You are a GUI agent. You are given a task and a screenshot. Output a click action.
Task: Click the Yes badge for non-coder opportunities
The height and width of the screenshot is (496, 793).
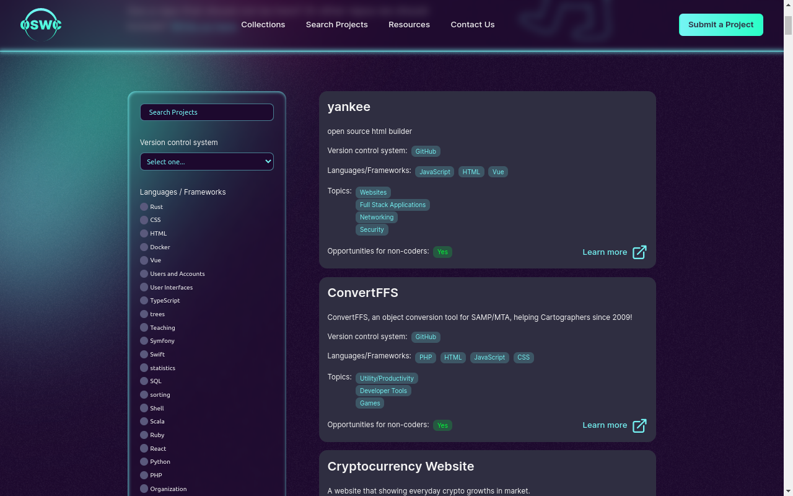(x=442, y=252)
